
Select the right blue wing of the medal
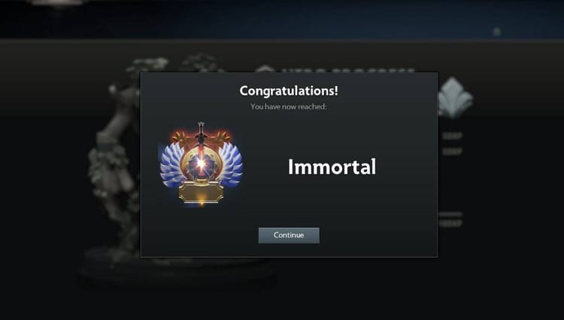tap(230, 164)
